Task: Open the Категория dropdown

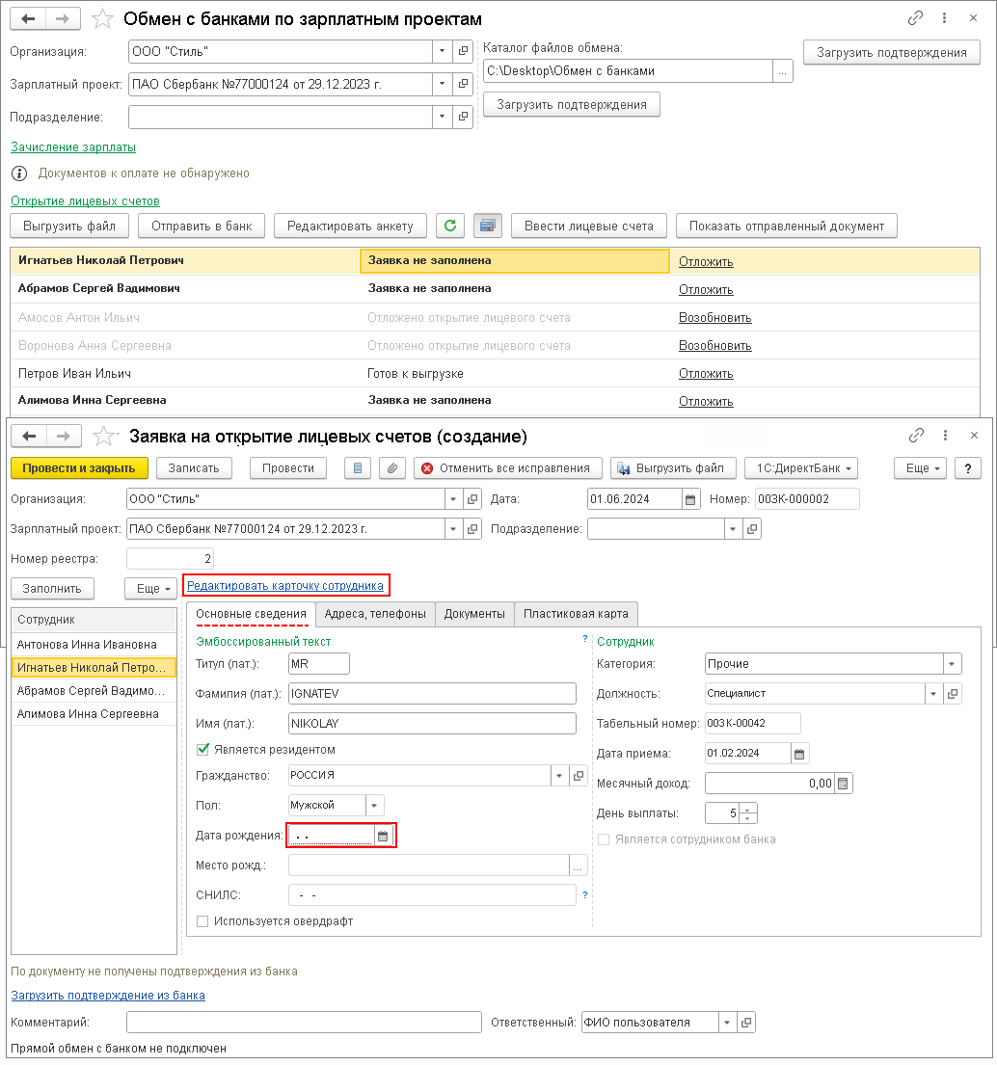Action: (x=953, y=664)
